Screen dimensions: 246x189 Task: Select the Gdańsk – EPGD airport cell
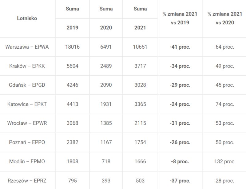(27, 85)
